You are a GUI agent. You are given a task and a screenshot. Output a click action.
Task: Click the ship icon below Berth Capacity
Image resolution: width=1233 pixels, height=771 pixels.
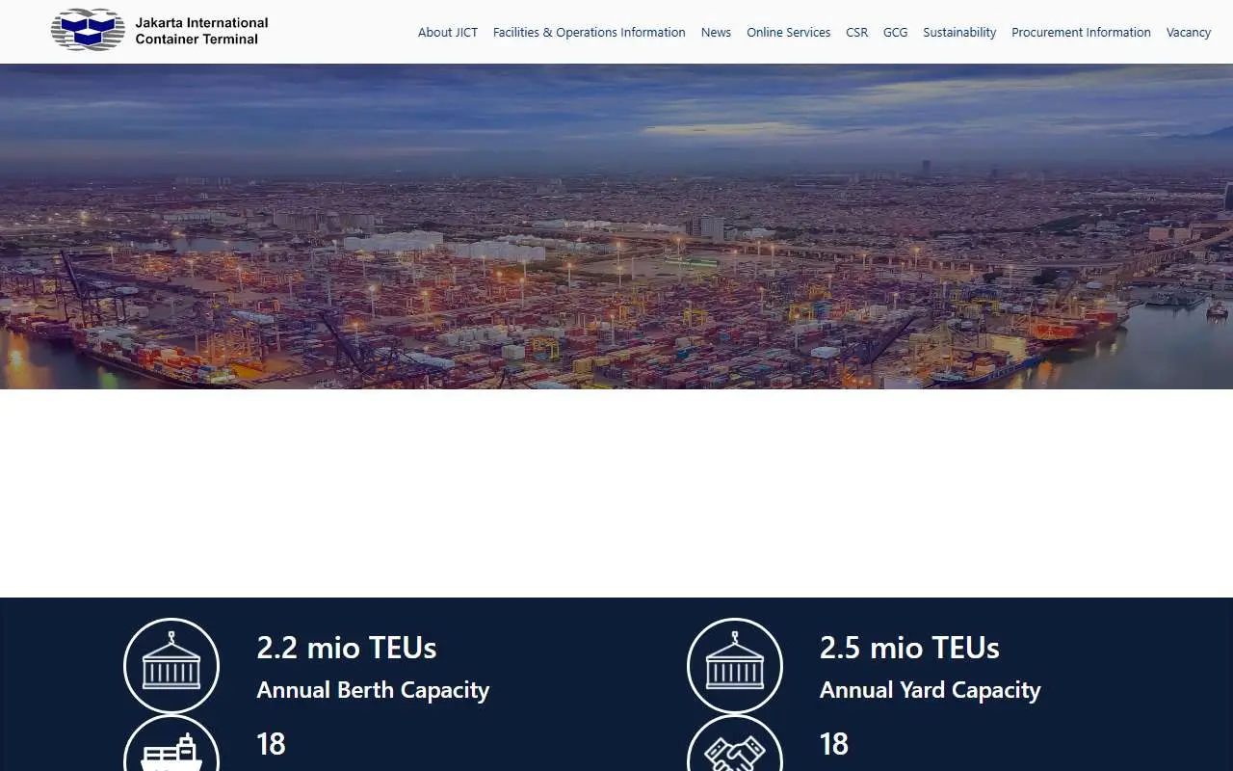(171, 743)
